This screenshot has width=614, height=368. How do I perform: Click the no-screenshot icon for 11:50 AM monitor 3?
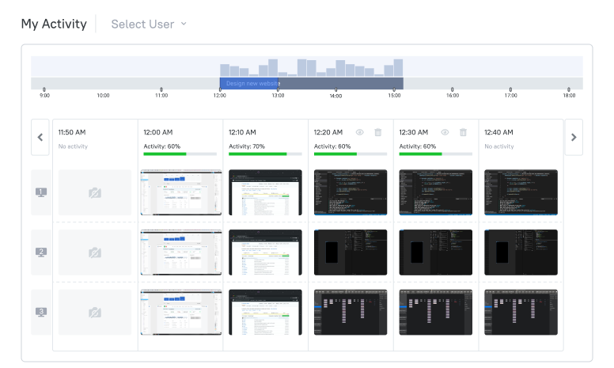tap(95, 313)
